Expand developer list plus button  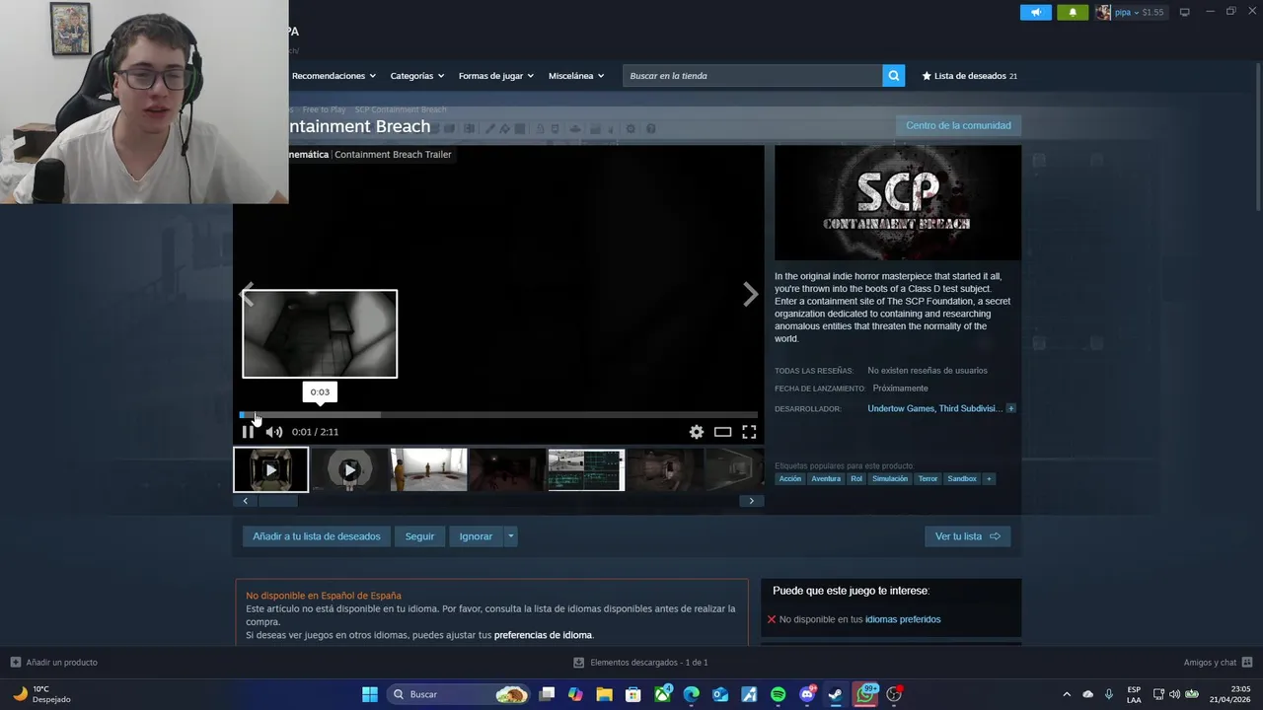pos(1010,408)
